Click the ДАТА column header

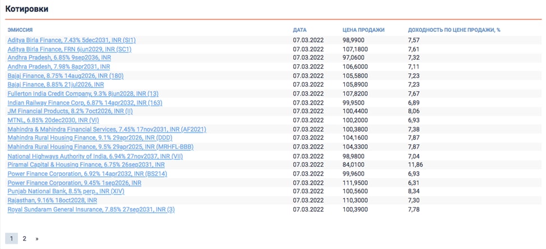point(299,30)
